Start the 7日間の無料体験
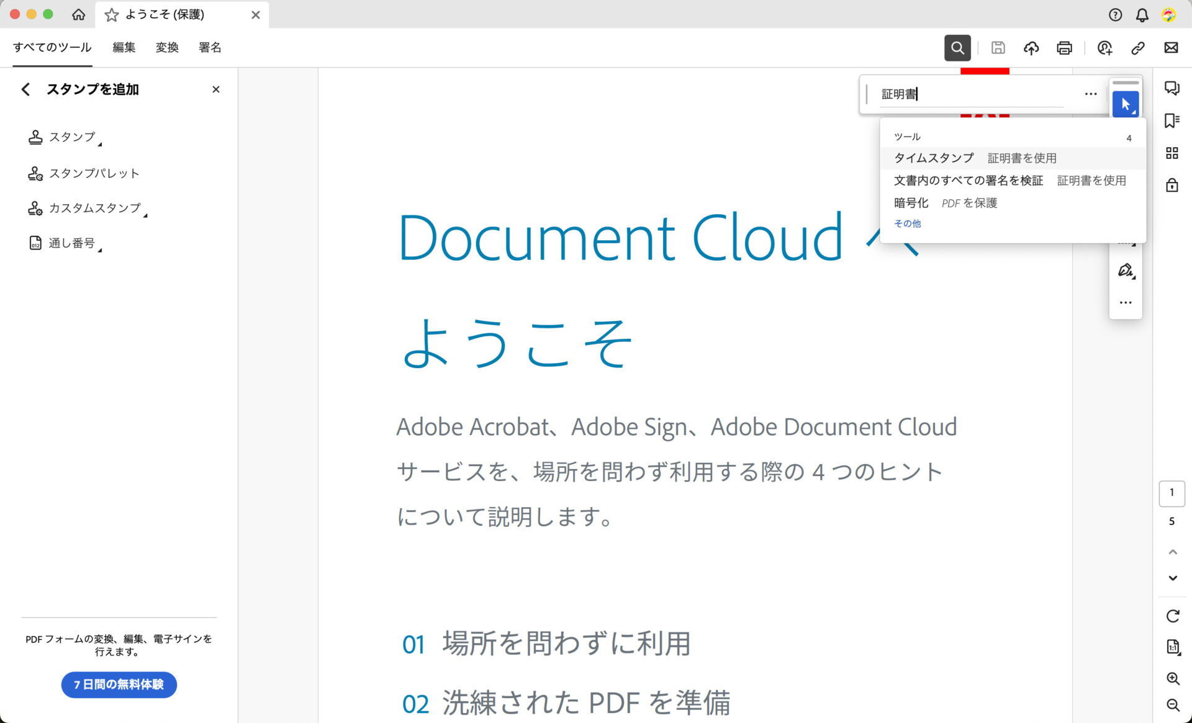The height and width of the screenshot is (723, 1192). [119, 684]
